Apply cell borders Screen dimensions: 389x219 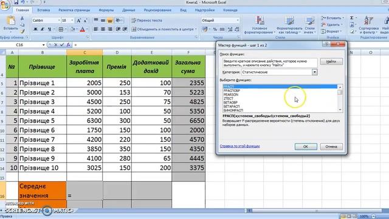click(x=61, y=29)
